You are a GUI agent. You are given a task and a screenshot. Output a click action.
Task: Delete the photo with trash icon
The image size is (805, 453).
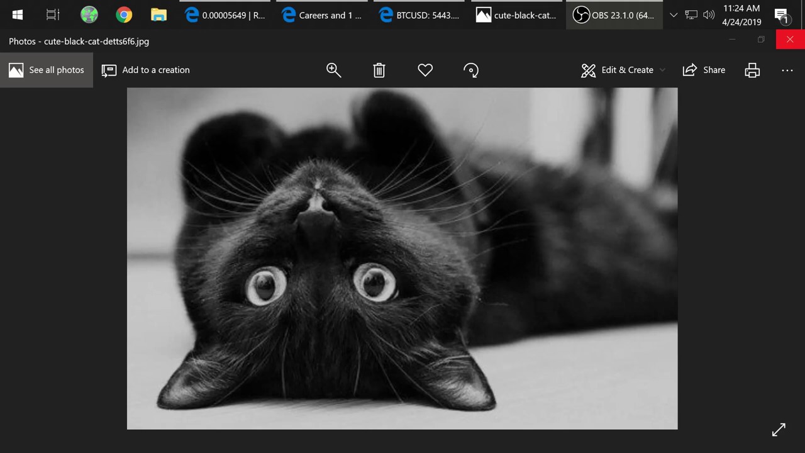coord(379,70)
